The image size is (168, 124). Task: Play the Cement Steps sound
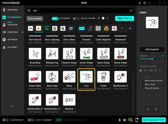click(x=69, y=54)
